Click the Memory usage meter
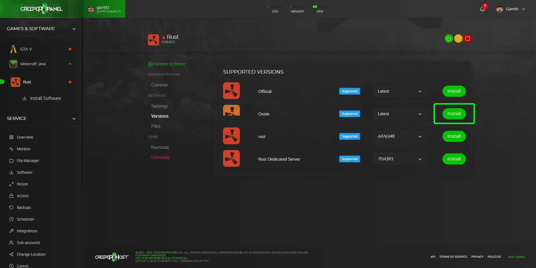 click(298, 9)
